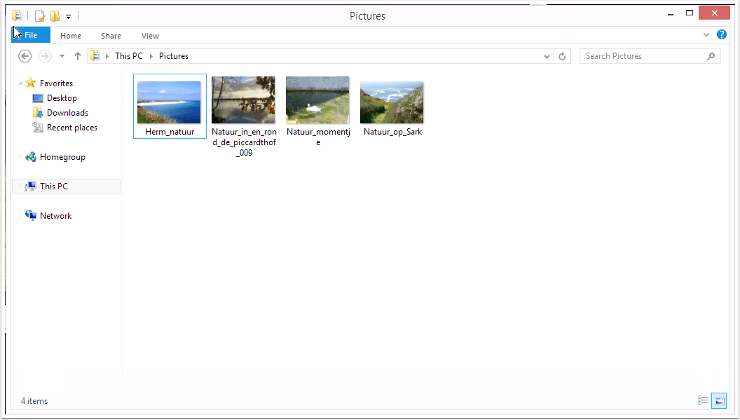Navigate back using the back arrow
Screen dimensions: 740x420
tap(25, 56)
